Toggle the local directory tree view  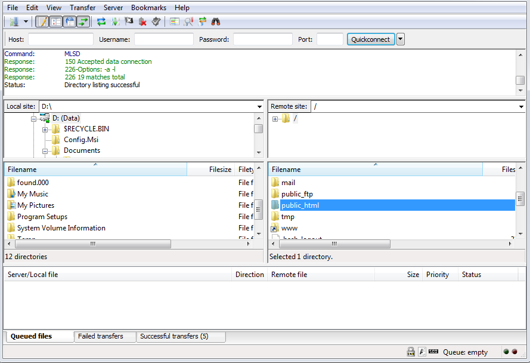(x=55, y=21)
